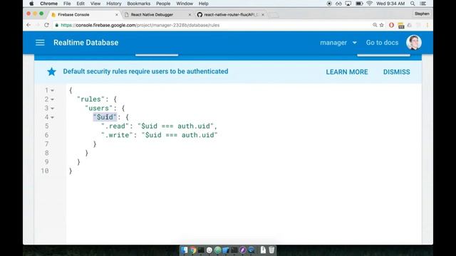Open the View menu

click(95, 4)
